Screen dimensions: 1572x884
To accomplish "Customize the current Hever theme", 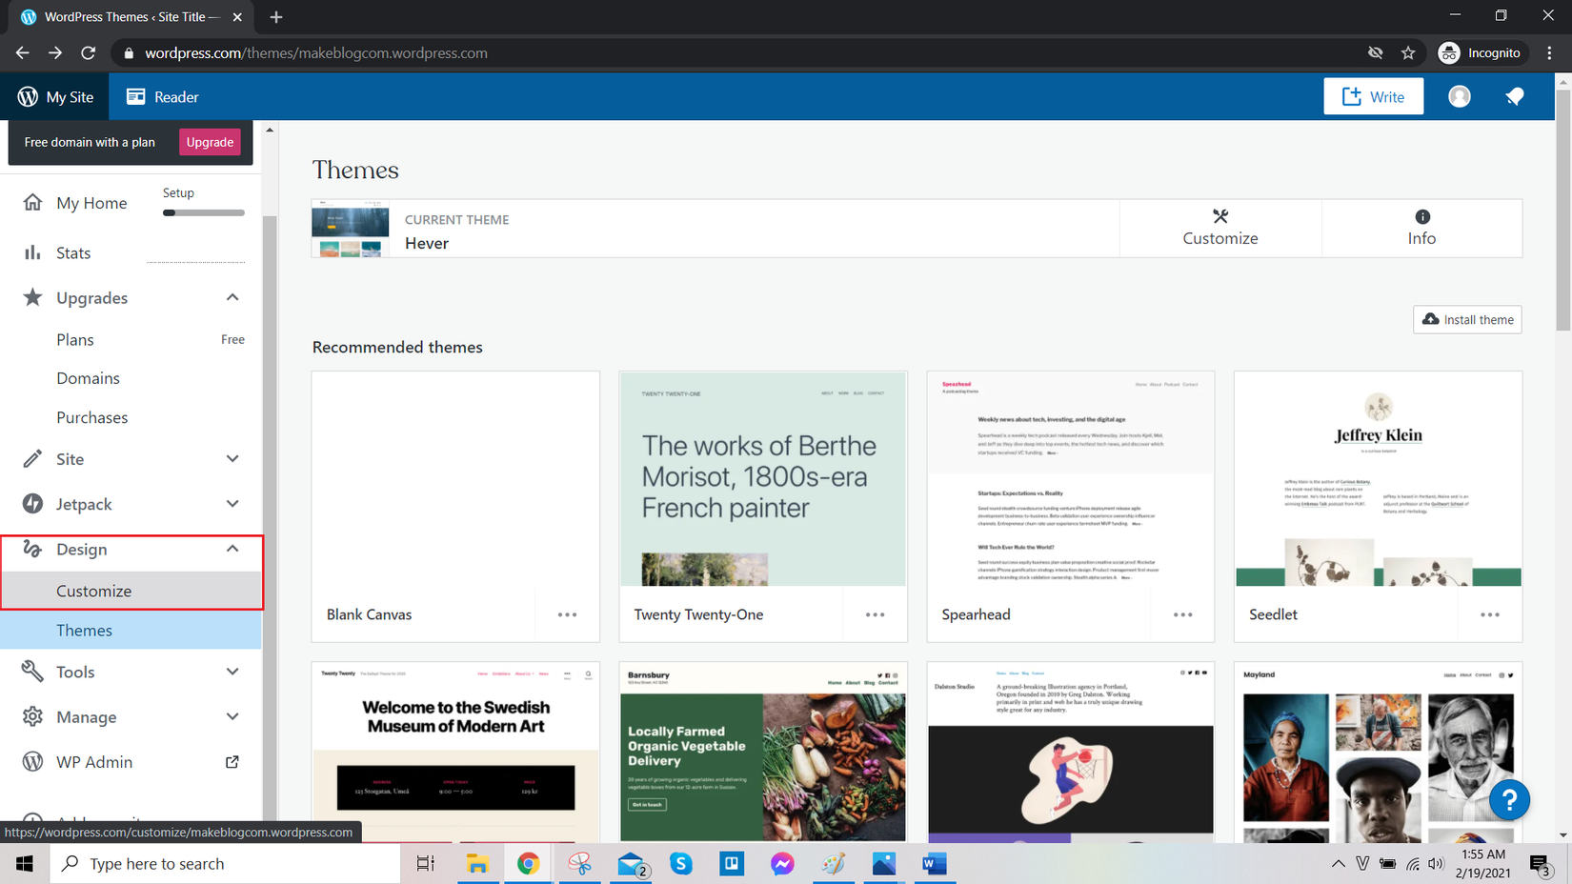I will [x=1220, y=229].
